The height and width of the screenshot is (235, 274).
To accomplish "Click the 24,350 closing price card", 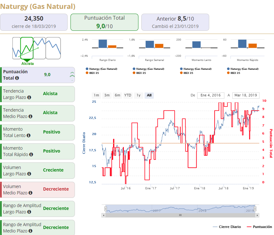I will click(x=34, y=22).
